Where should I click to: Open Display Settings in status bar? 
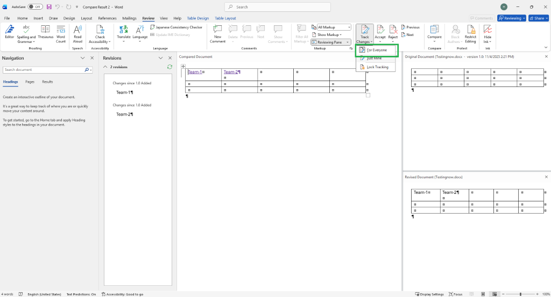(x=429, y=294)
